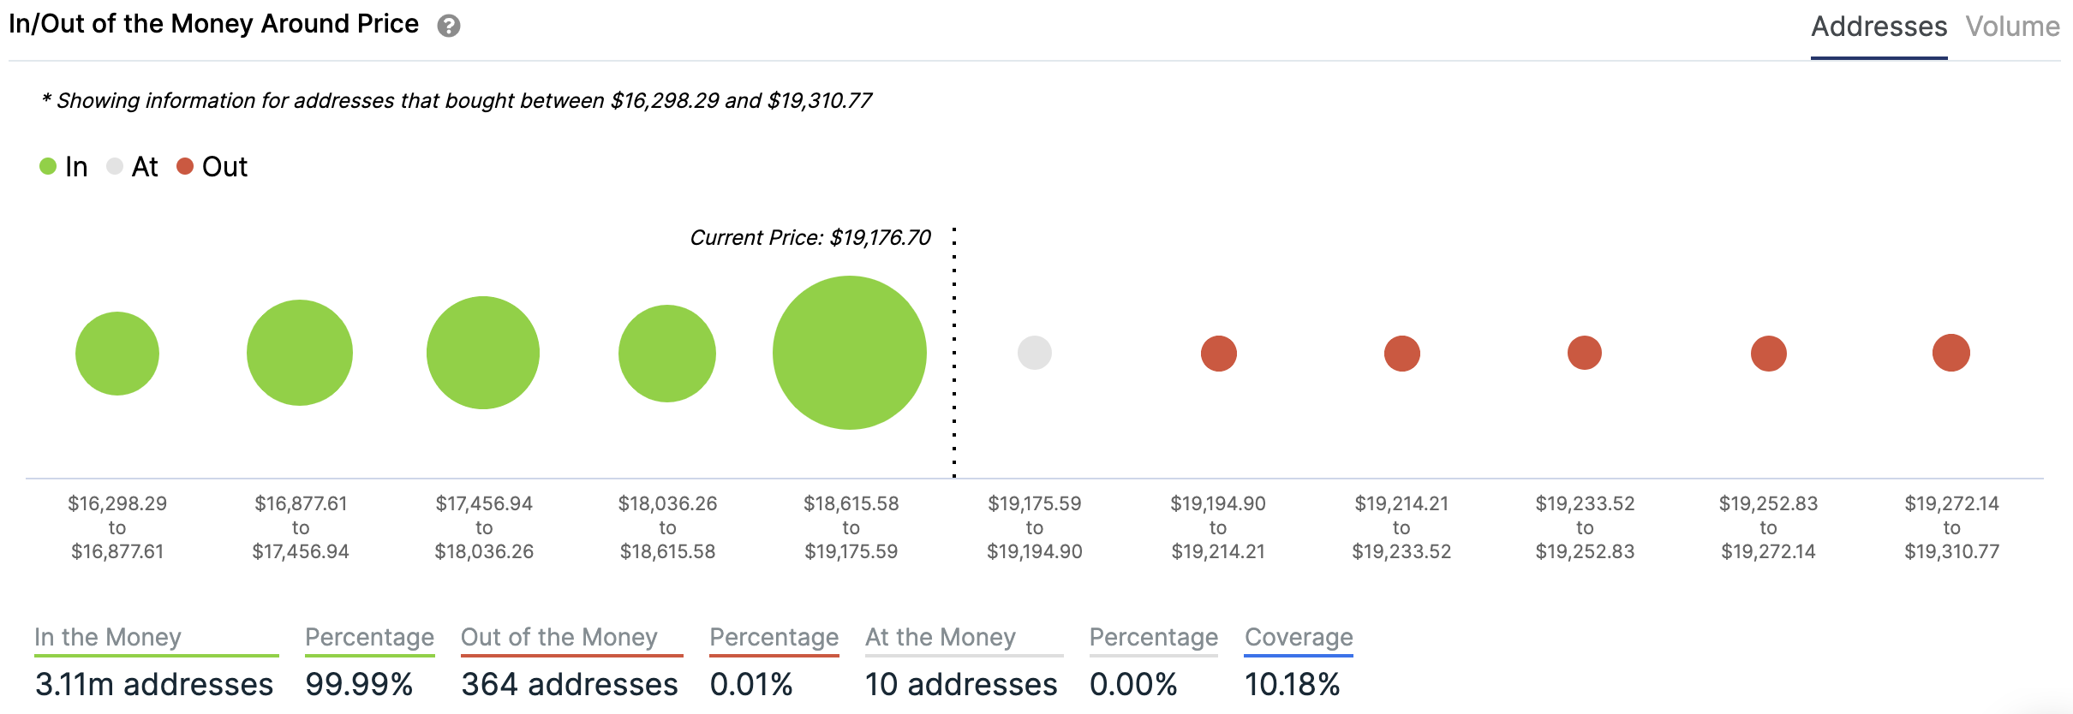Click the help question mark icon
2073x714 pixels.
[x=449, y=27]
